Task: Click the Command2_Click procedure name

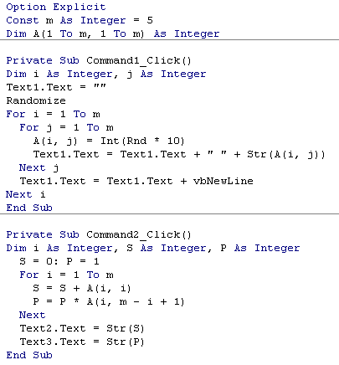Action: point(139,234)
